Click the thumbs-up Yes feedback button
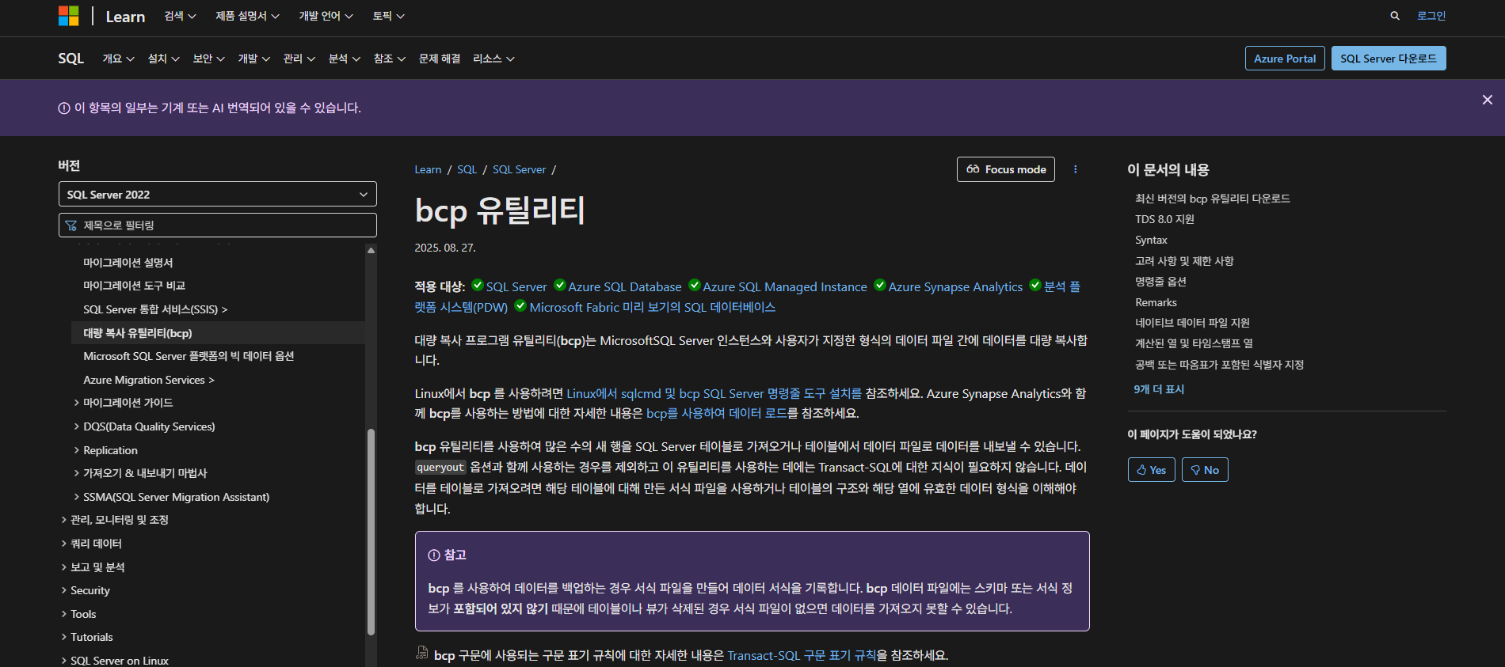 pyautogui.click(x=1151, y=470)
